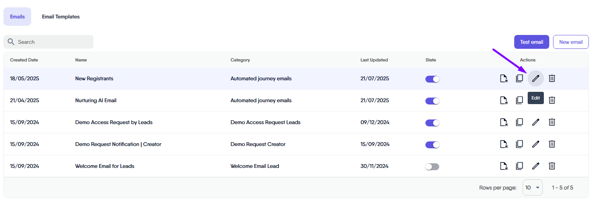Copy the New Registrants email
Screen dimensions: 595x204
(x=519, y=79)
